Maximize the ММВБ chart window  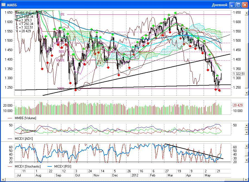point(238,5)
